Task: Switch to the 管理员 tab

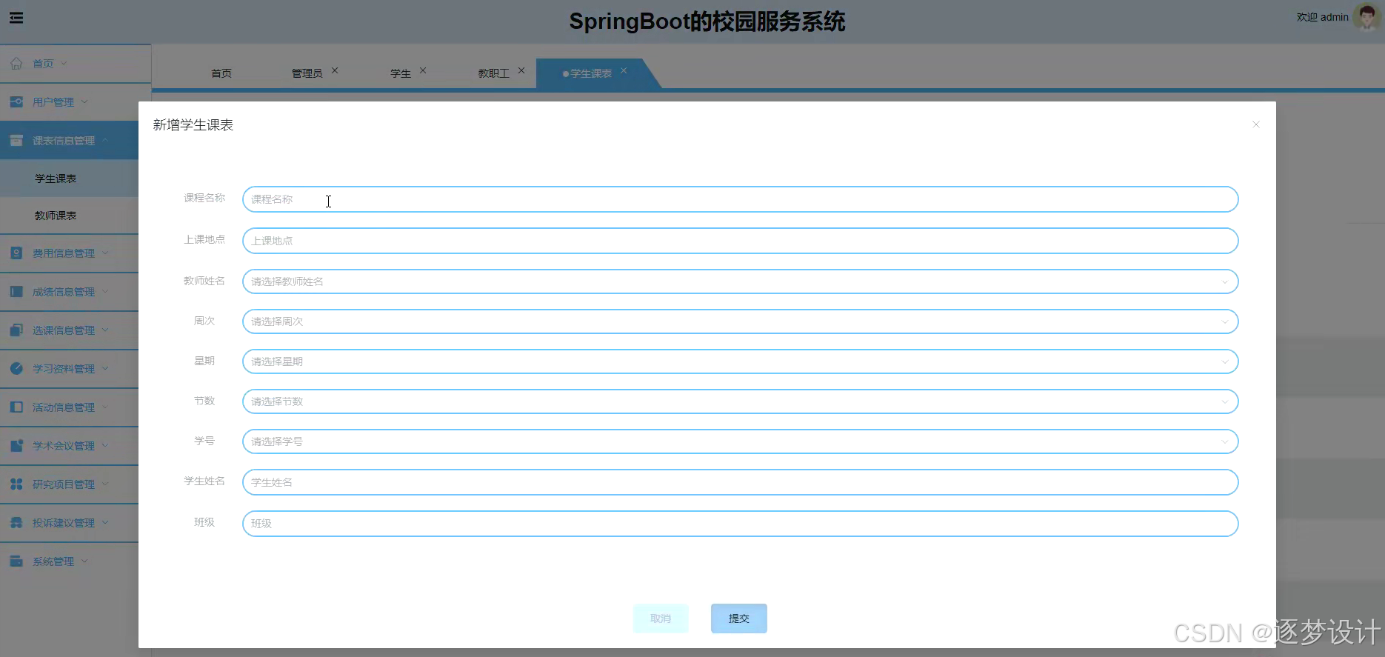Action: pyautogui.click(x=307, y=73)
